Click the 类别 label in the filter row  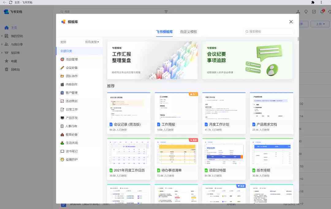pos(63,42)
